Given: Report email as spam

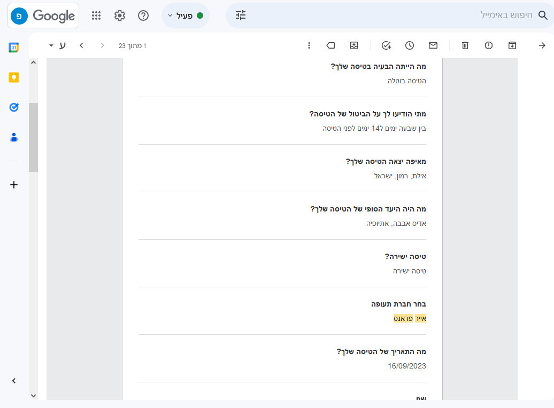Looking at the screenshot, I should click(489, 45).
